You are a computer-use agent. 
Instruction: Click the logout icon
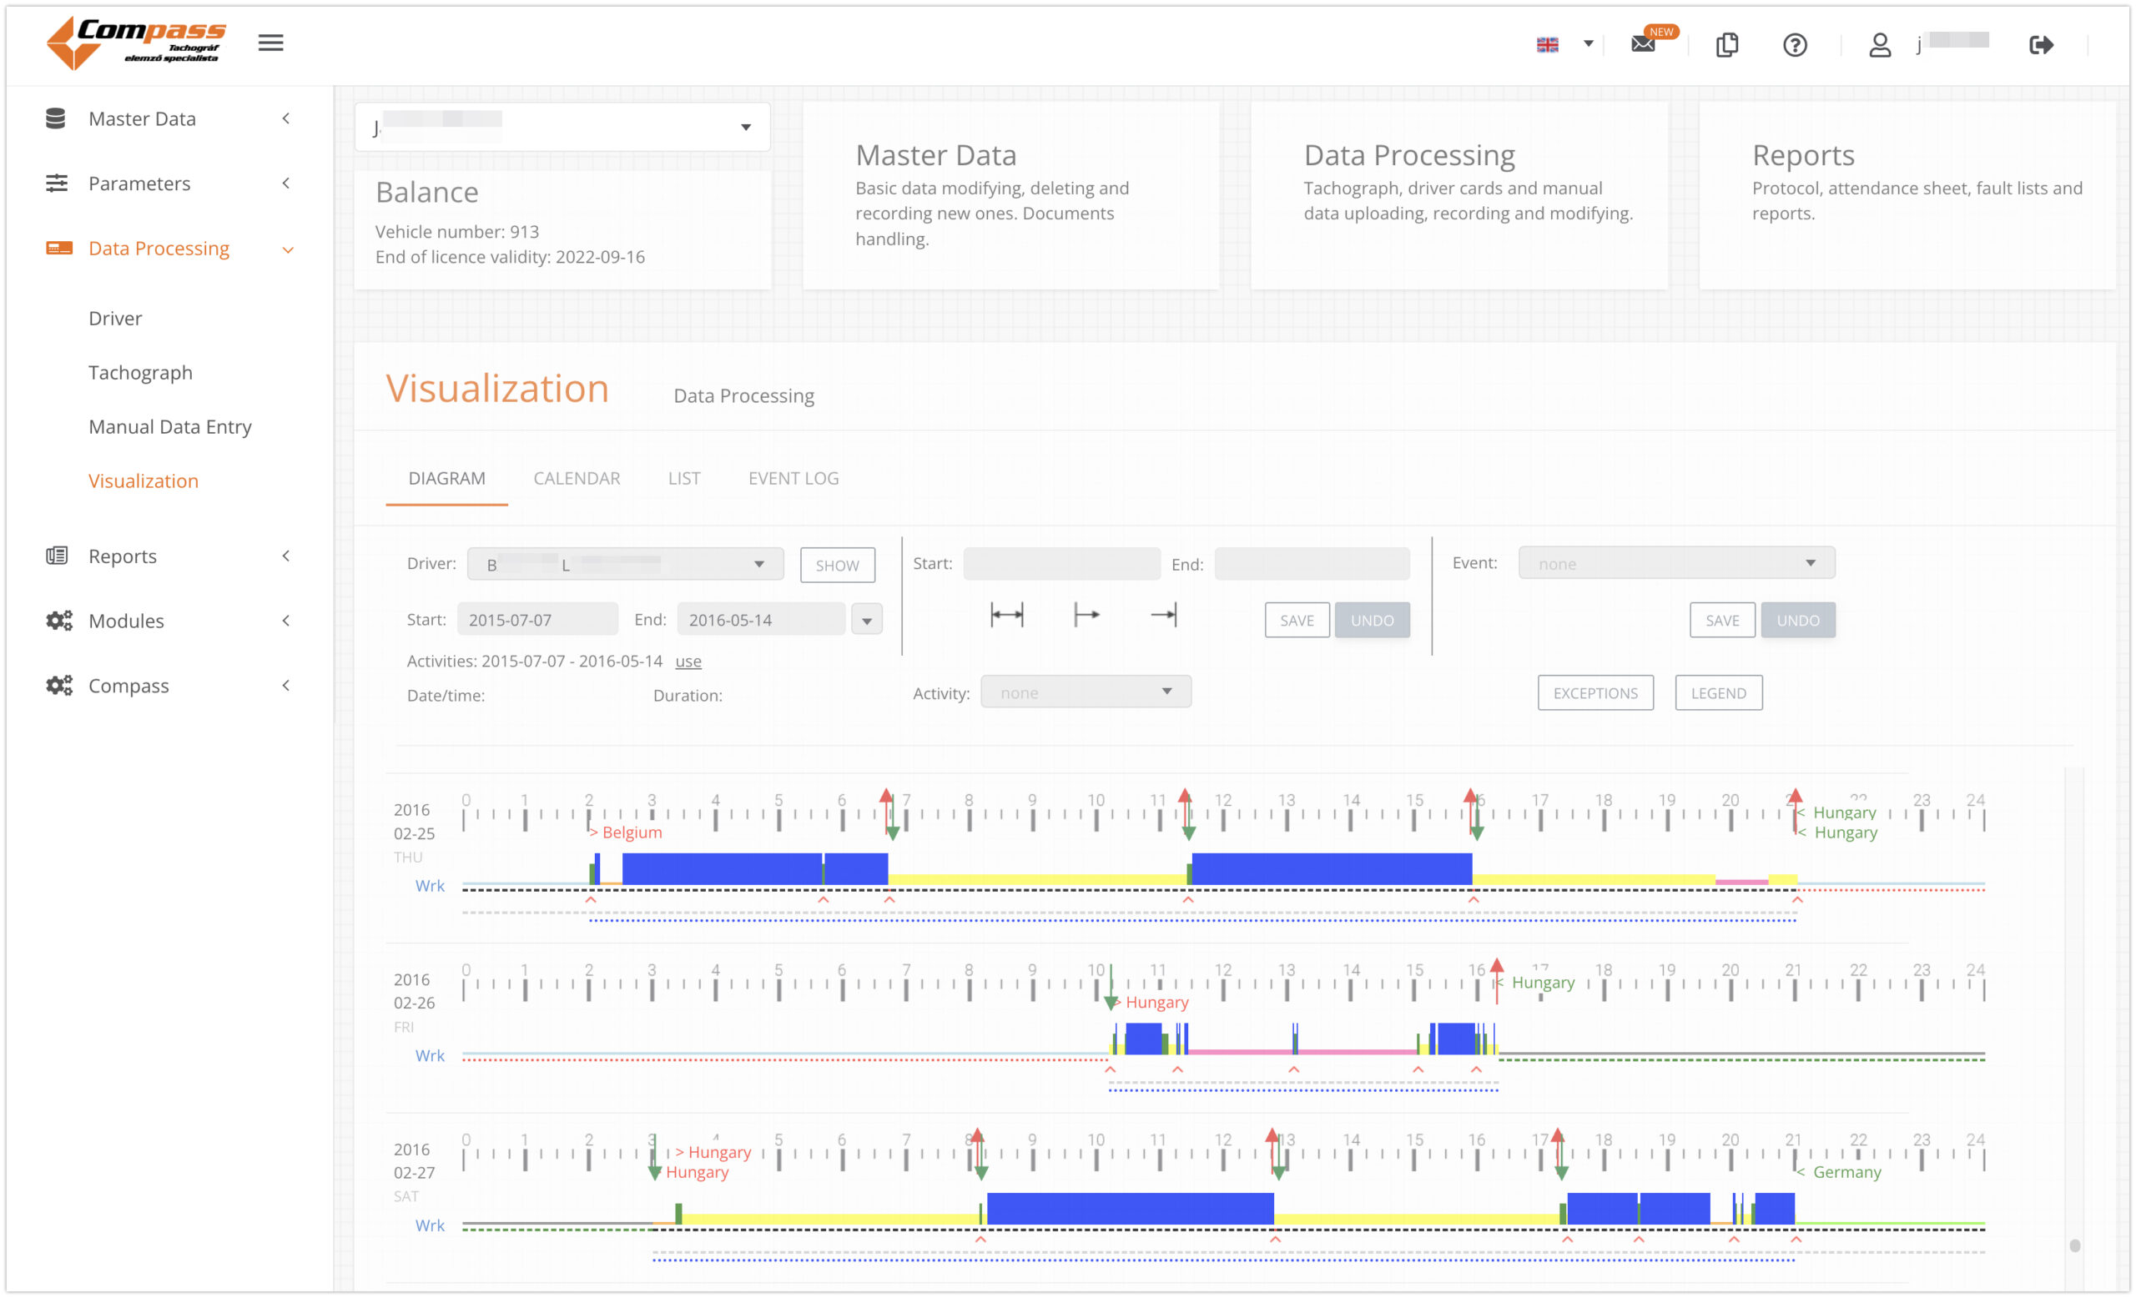coord(2041,44)
